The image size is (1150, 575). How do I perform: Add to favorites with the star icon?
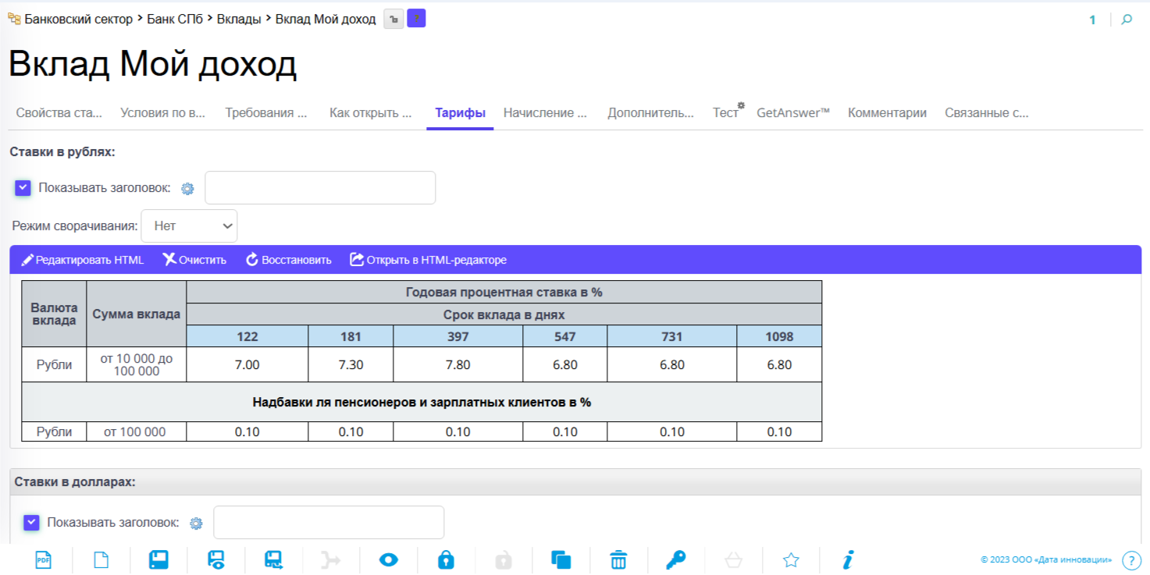tap(791, 559)
